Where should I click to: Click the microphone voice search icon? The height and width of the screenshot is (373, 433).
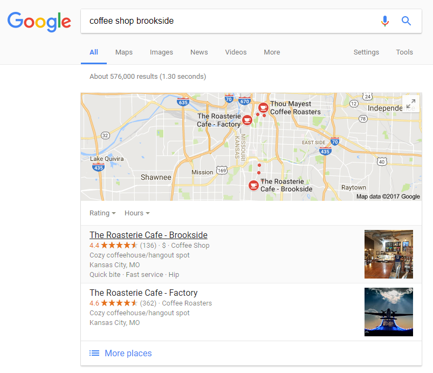point(384,21)
